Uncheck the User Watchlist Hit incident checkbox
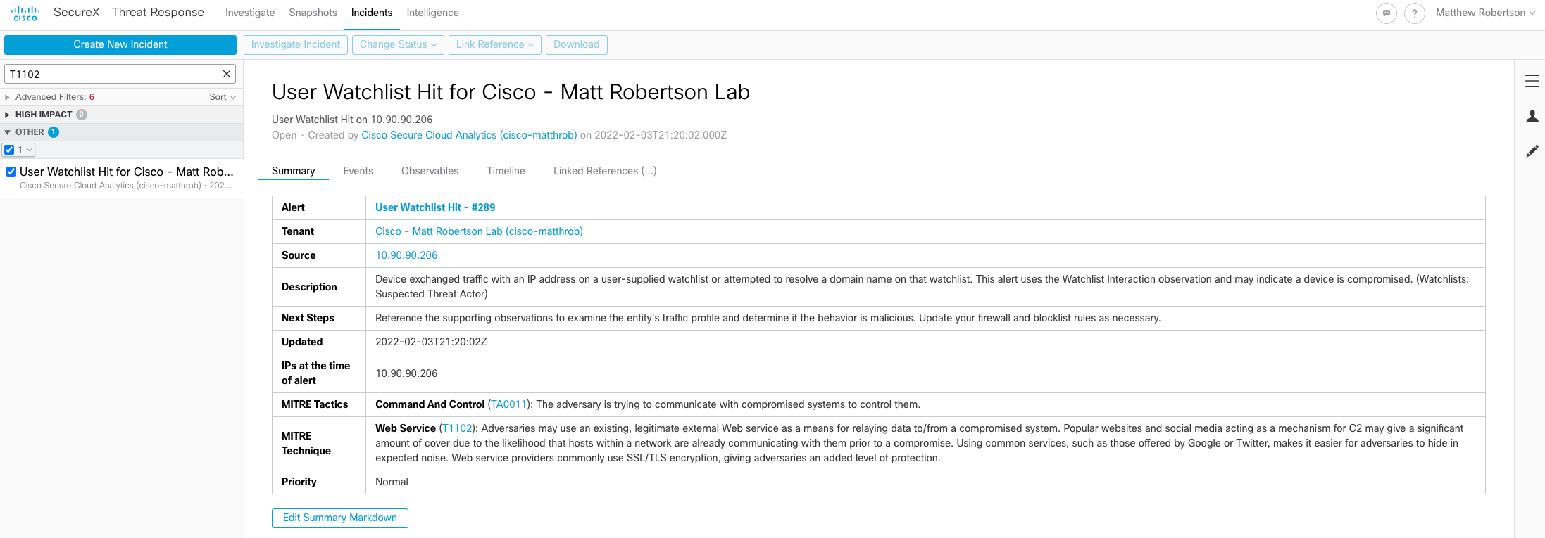1545x538 pixels. (11, 172)
